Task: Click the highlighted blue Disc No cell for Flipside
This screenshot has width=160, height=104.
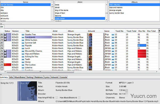Action: point(142,45)
